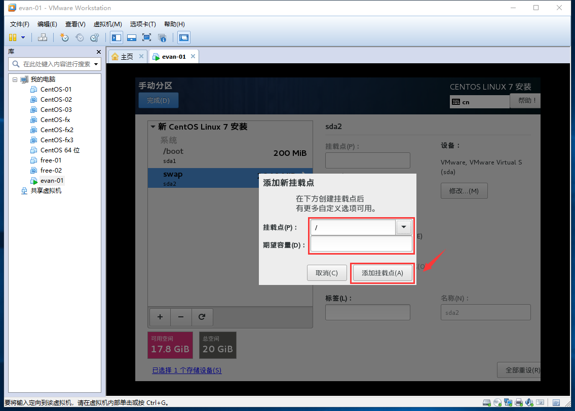The width and height of the screenshot is (575, 411).
Task: Click the pause virtual machine icon
Action: (13, 37)
